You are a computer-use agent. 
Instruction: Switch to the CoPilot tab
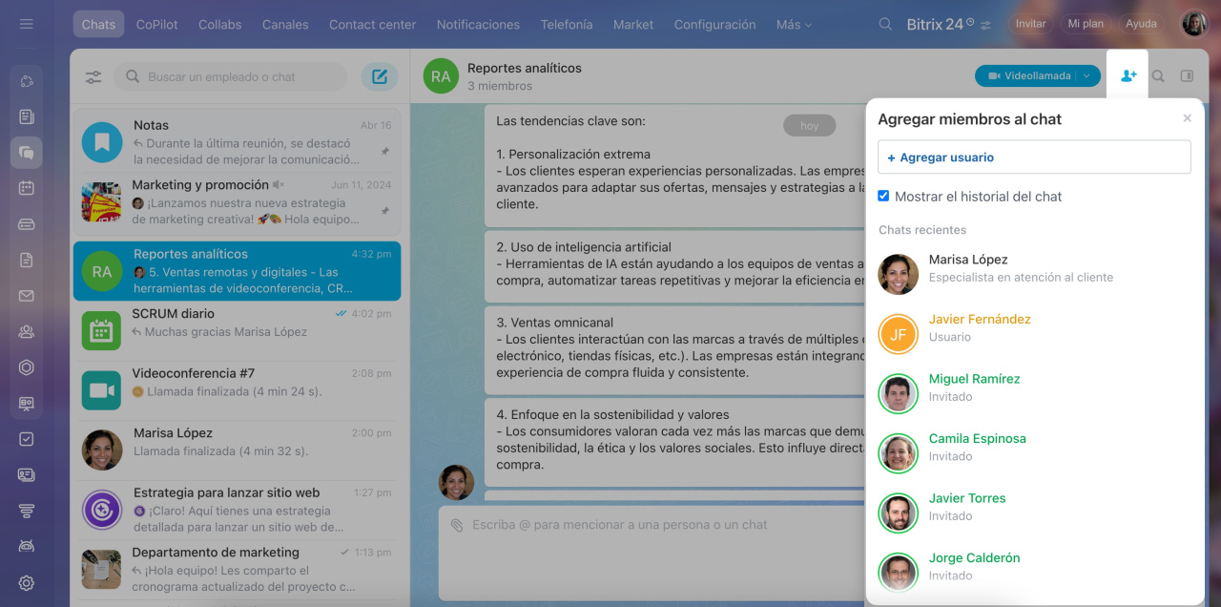156,25
